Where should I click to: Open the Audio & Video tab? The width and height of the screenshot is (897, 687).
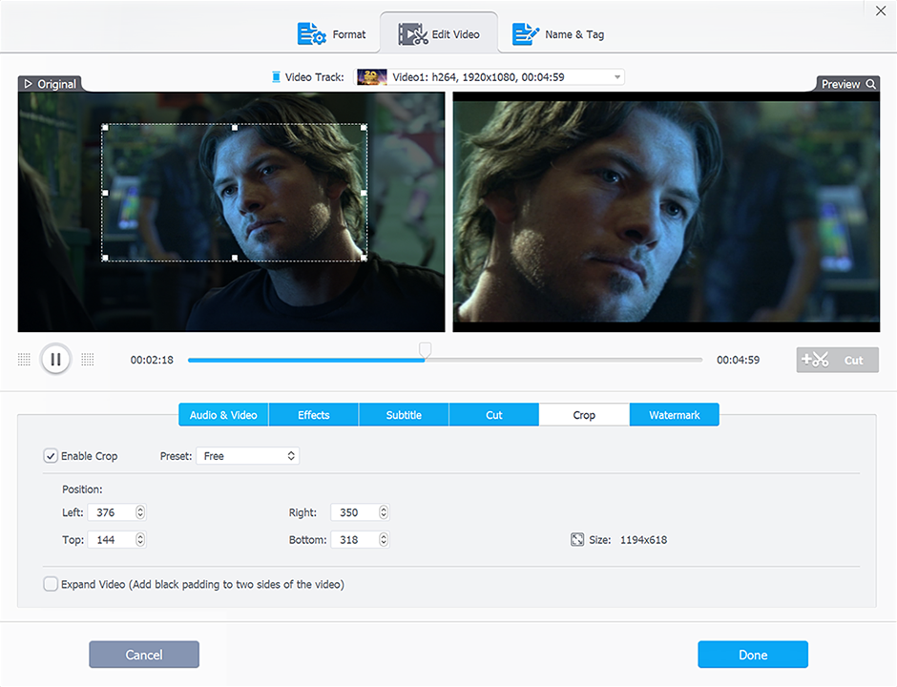[x=223, y=415]
